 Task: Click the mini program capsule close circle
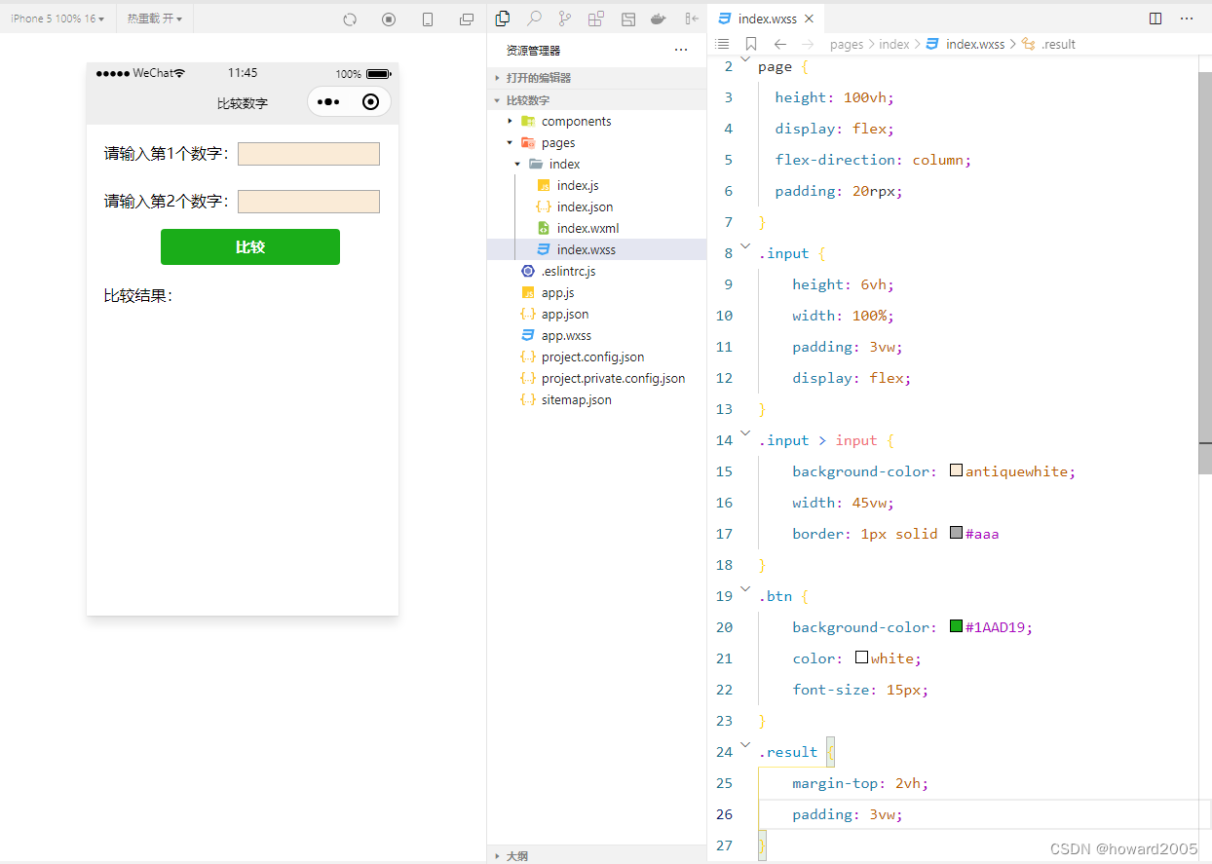pyautogui.click(x=370, y=102)
